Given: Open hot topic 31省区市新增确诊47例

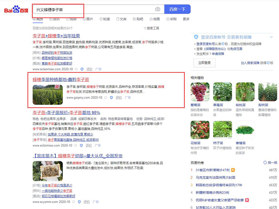Looking at the screenshot, I should pyautogui.click(x=213, y=170).
